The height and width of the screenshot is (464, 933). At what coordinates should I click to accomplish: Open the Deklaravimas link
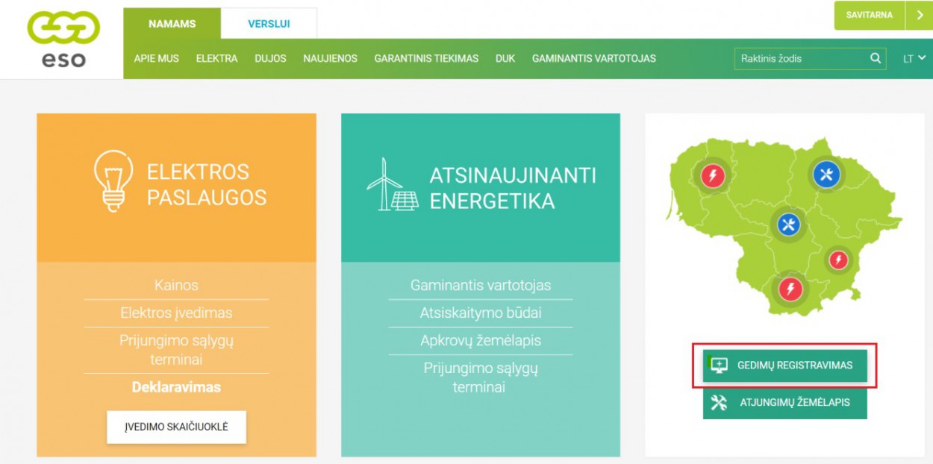(176, 387)
